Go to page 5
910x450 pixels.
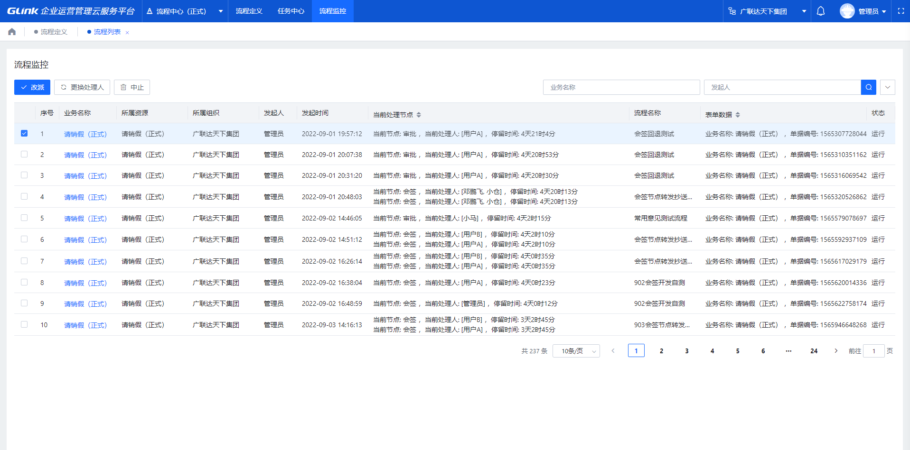(738, 351)
